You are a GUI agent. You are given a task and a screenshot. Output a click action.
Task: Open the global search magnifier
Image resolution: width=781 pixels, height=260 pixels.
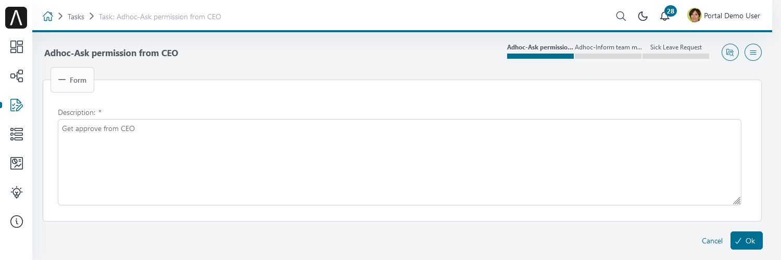point(621,16)
